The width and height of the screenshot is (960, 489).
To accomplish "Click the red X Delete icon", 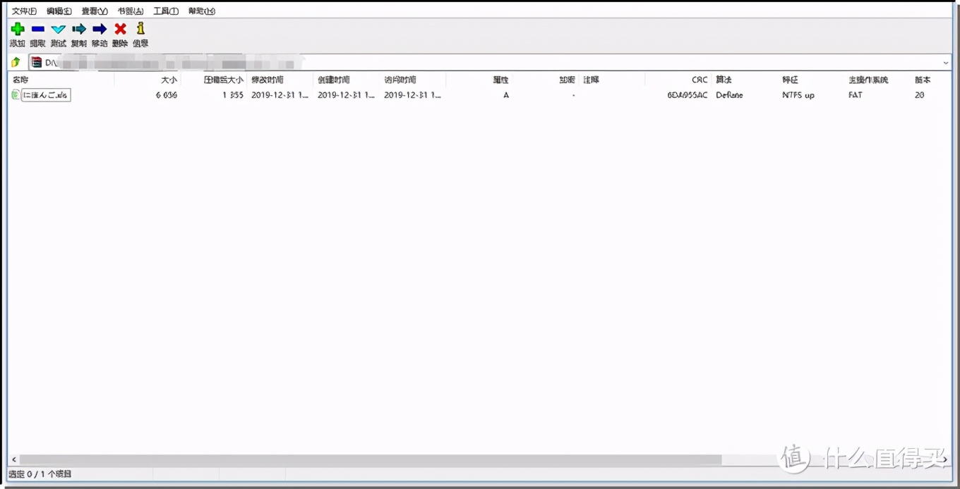I will point(119,29).
